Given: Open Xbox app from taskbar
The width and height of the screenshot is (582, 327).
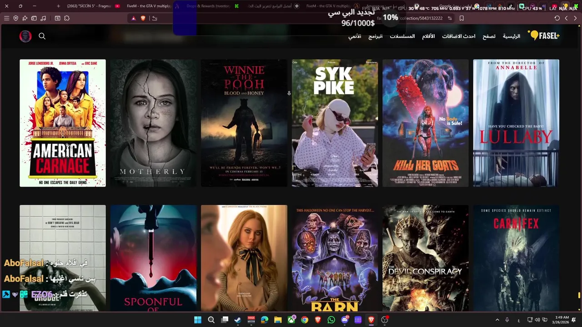Looking at the screenshot, I should tap(291, 320).
